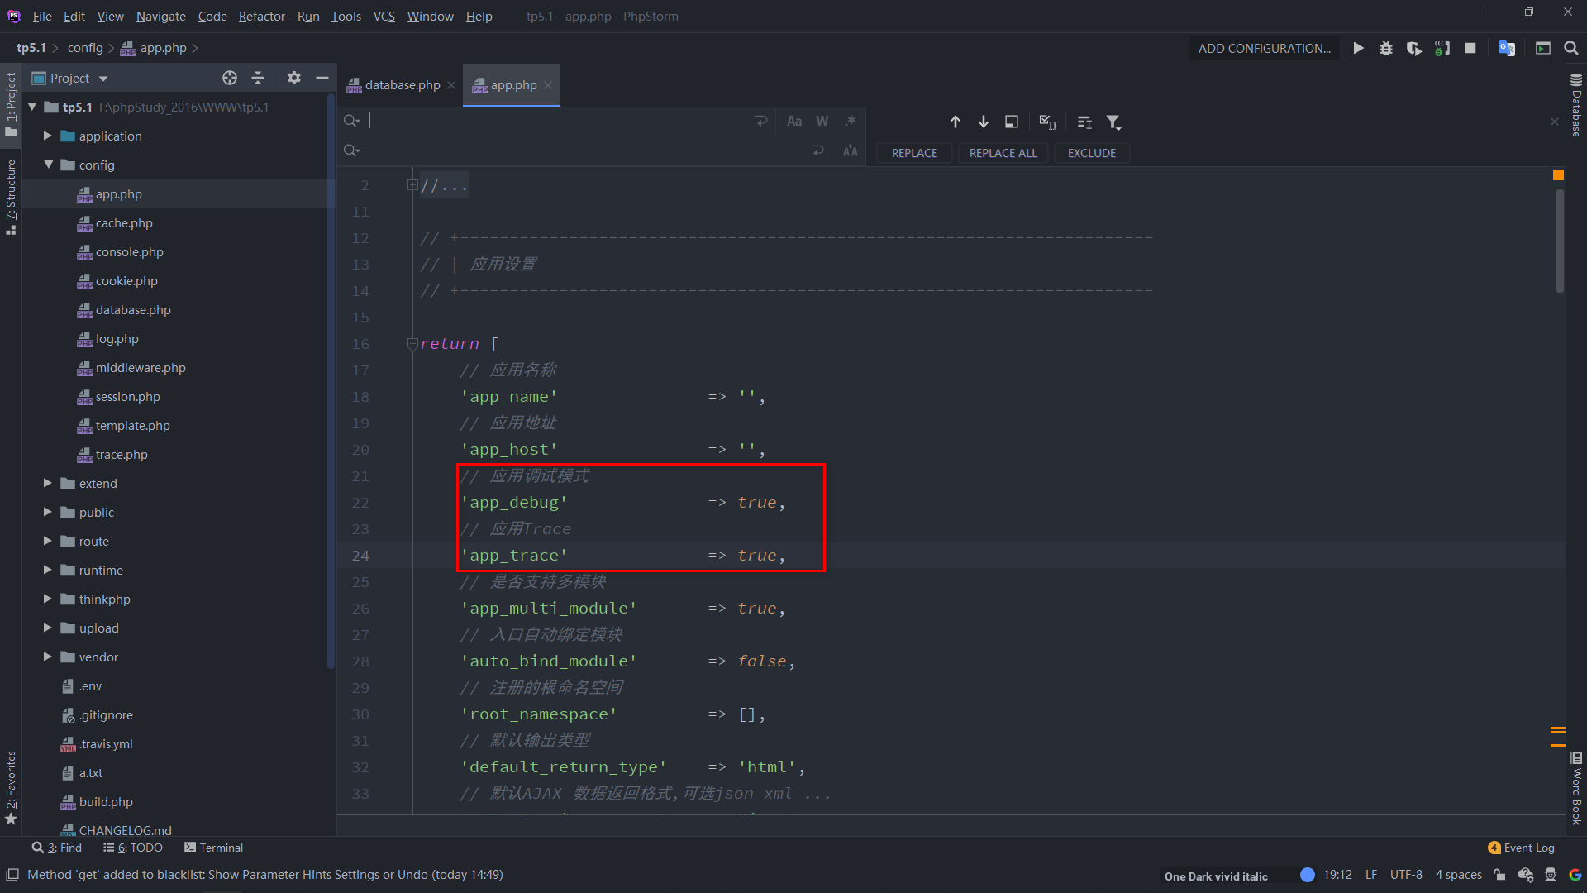
Task: Open search filter funnel icon
Action: (1114, 122)
